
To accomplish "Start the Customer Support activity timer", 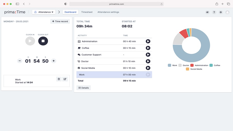I will (148, 55).
